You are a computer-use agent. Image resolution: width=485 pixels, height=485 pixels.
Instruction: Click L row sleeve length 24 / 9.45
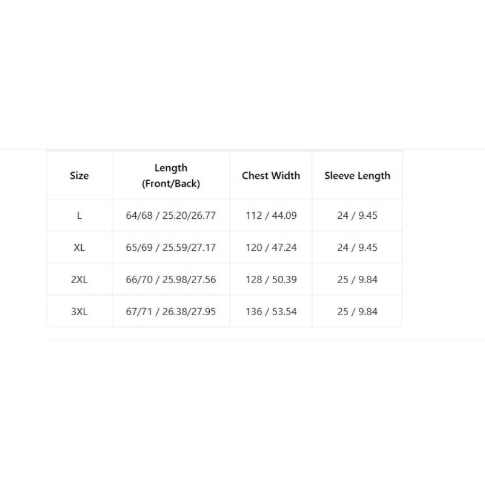point(357,215)
